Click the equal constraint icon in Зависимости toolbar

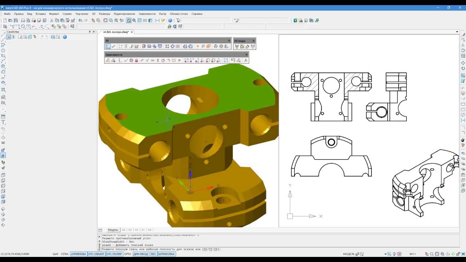point(179,60)
